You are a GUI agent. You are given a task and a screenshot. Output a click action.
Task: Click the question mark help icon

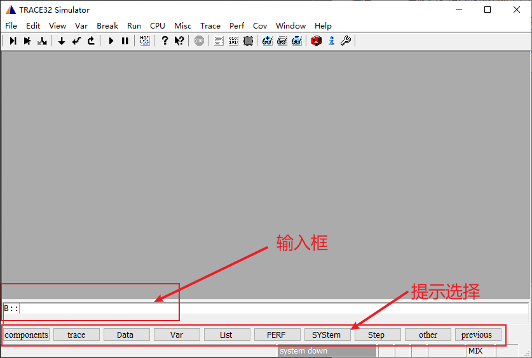[x=165, y=41]
